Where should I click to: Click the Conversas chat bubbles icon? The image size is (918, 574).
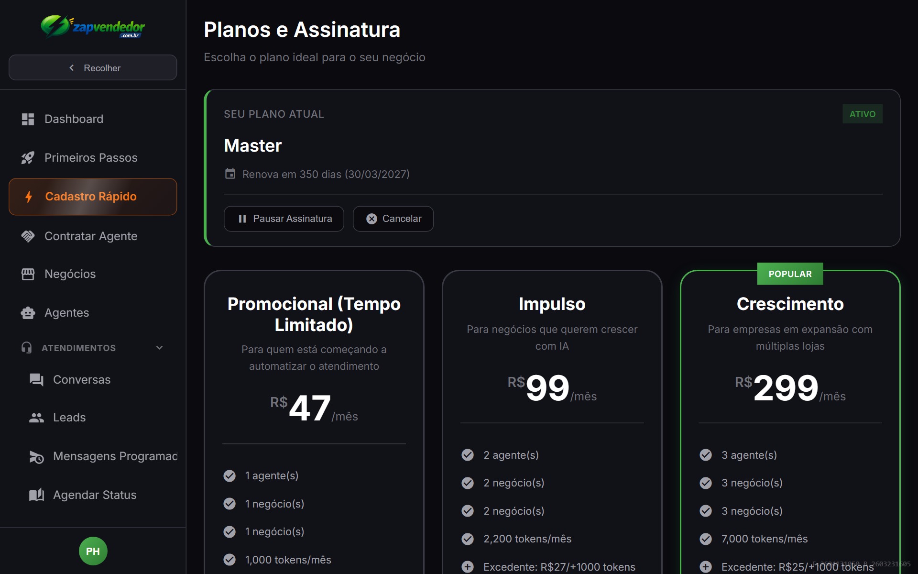click(x=36, y=380)
